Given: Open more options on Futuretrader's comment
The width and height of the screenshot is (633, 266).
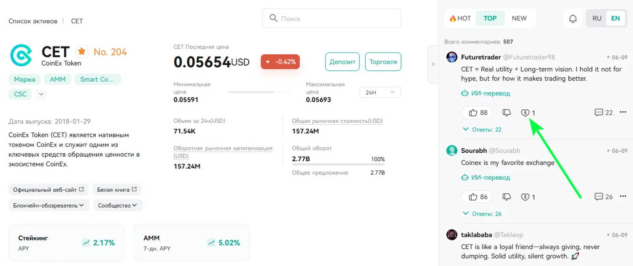Looking at the screenshot, I should pos(623,112).
